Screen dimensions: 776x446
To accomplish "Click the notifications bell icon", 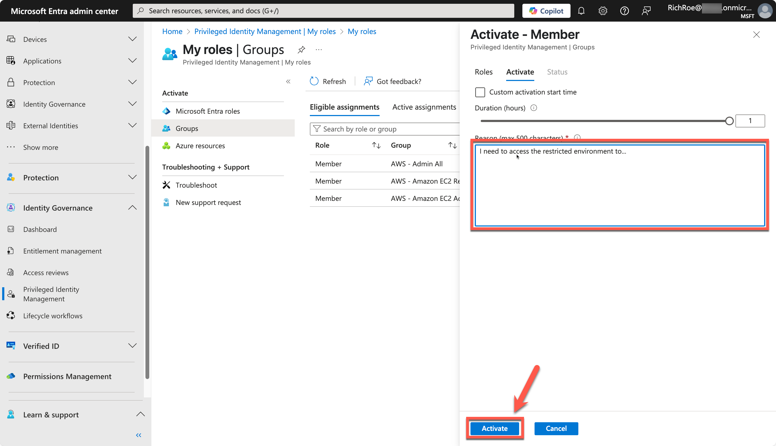I will [581, 11].
